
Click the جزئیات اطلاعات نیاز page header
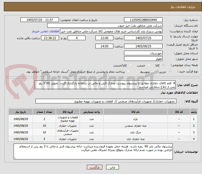(183, 7)
